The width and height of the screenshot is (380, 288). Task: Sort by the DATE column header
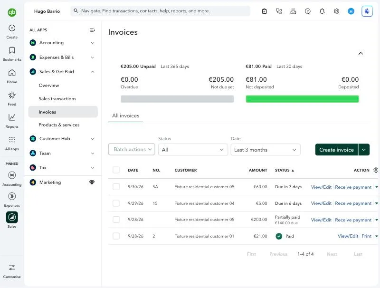133,170
